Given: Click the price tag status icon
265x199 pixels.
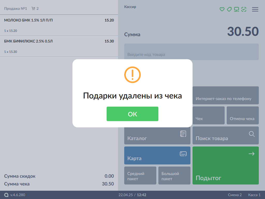Looking at the screenshot, I should (229, 9).
